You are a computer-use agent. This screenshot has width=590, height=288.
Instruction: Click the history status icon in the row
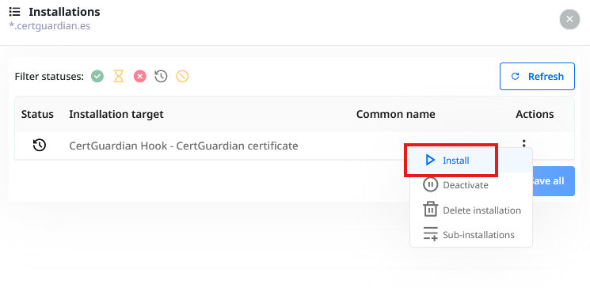tap(40, 145)
